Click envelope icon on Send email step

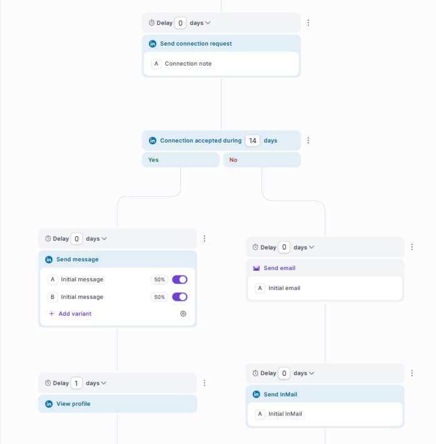click(x=256, y=268)
